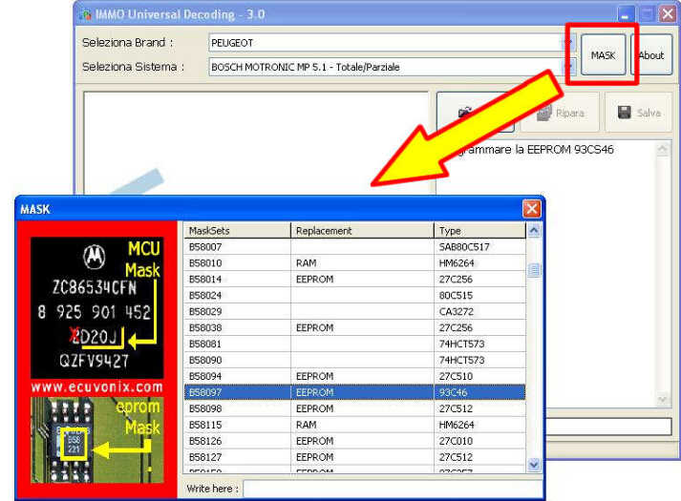This screenshot has width=681, height=501.
Task: Select the highlighted B58097 row
Action: (355, 392)
